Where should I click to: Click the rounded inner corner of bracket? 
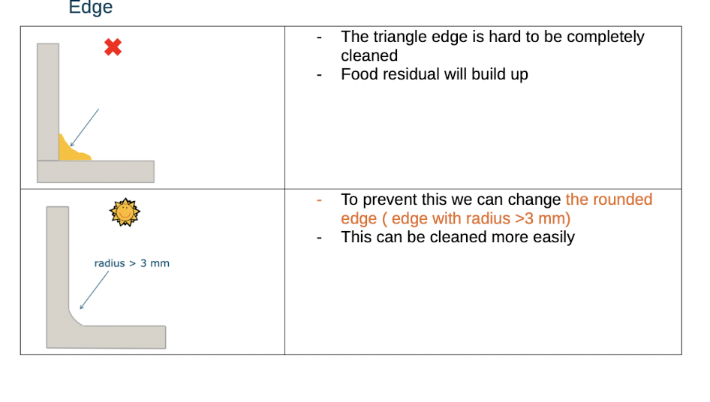point(75,318)
